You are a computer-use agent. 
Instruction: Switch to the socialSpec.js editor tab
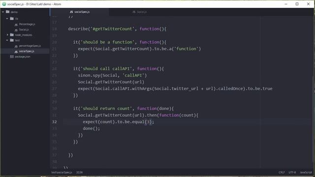coord(80,12)
